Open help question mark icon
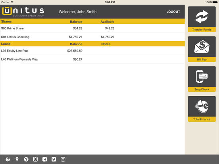Screen dimensions: 219x164 pos(26,159)
